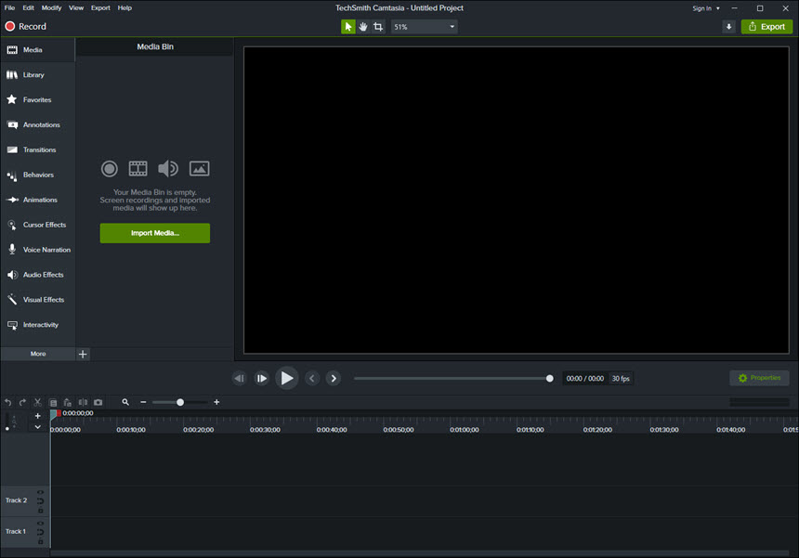Open the 51% canvas zoom dropdown
The height and width of the screenshot is (558, 799).
coord(424,27)
